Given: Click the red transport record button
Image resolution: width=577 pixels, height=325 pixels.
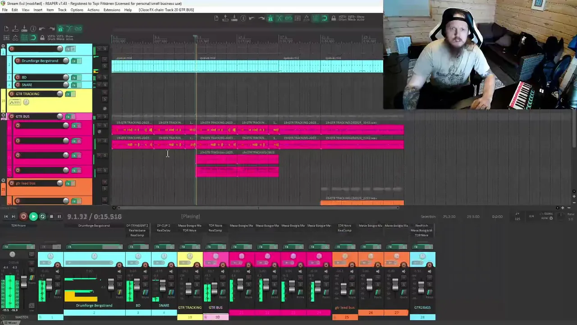Looking at the screenshot, I should 23,217.
